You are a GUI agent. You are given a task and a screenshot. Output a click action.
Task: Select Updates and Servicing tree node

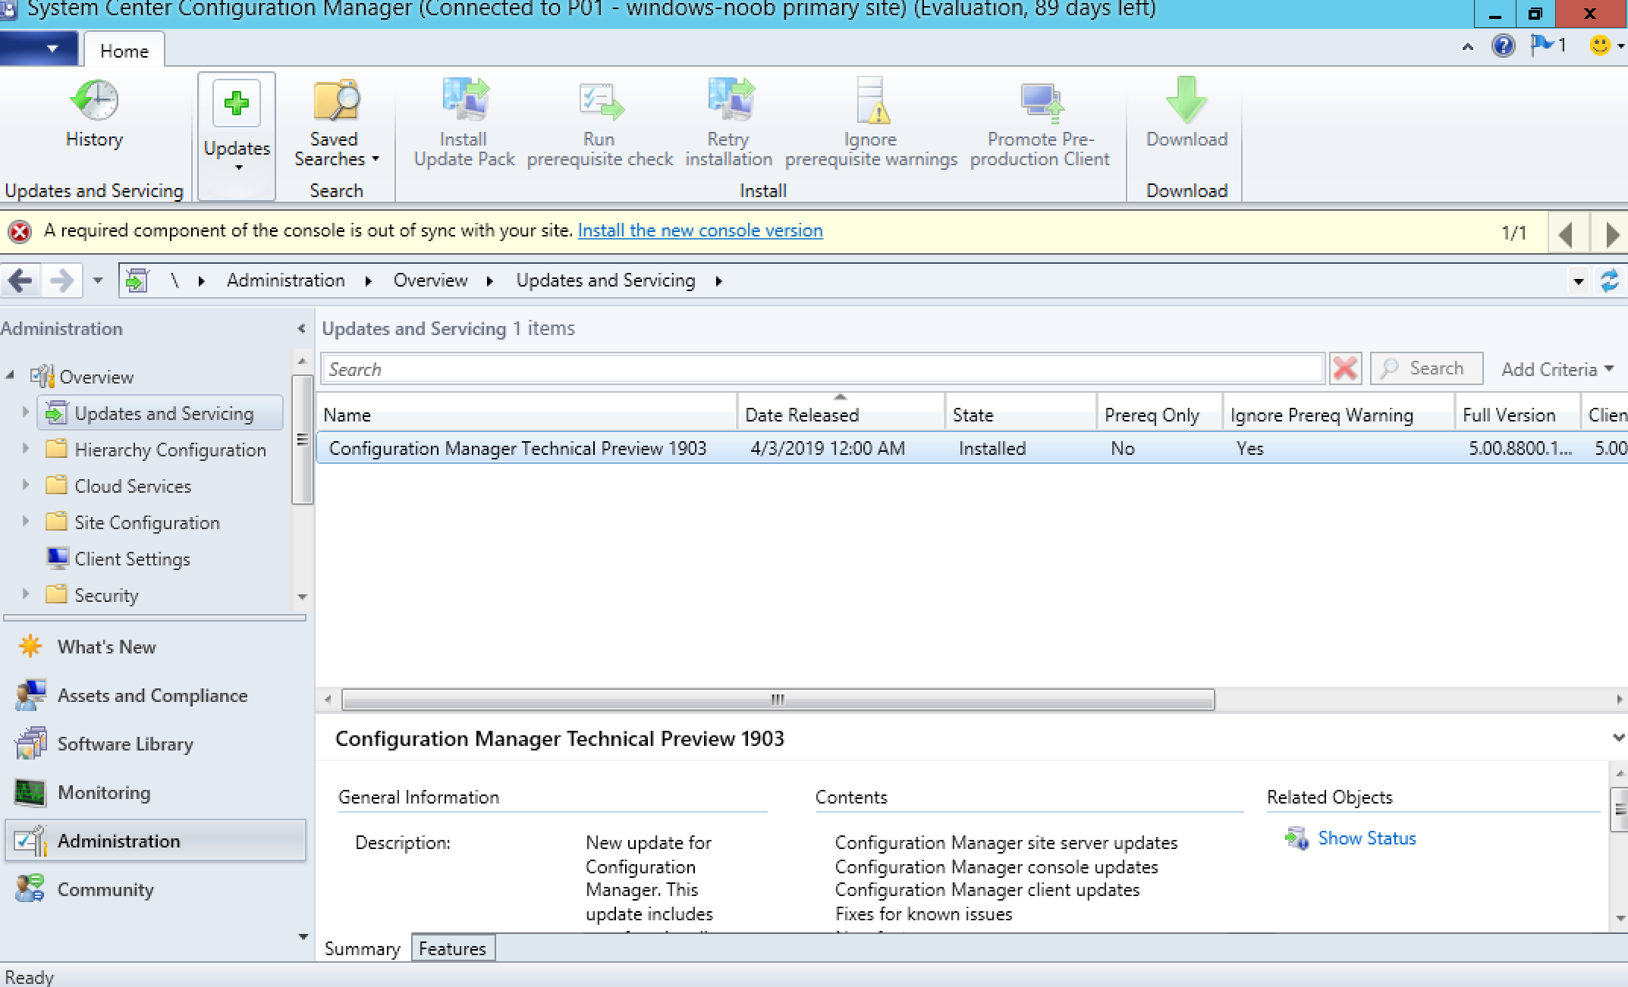coord(160,413)
